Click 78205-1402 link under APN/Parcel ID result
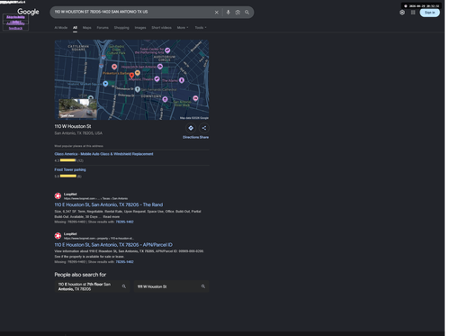This screenshot has width=450, height=336. pyautogui.click(x=125, y=262)
